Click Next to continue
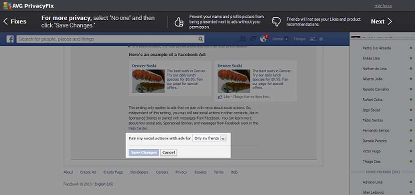 (381, 21)
